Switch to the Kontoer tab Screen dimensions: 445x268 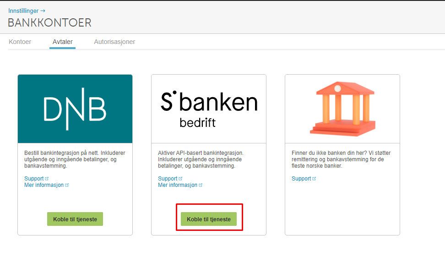pyautogui.click(x=20, y=42)
